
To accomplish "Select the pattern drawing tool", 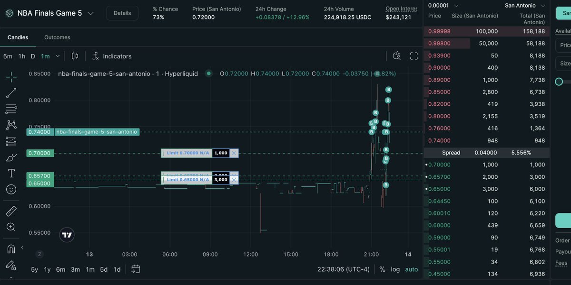I will (11, 125).
